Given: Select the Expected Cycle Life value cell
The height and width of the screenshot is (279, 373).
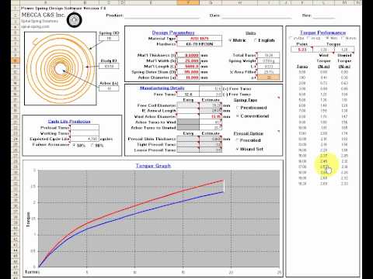Looking at the screenshot, I should click(85, 139).
